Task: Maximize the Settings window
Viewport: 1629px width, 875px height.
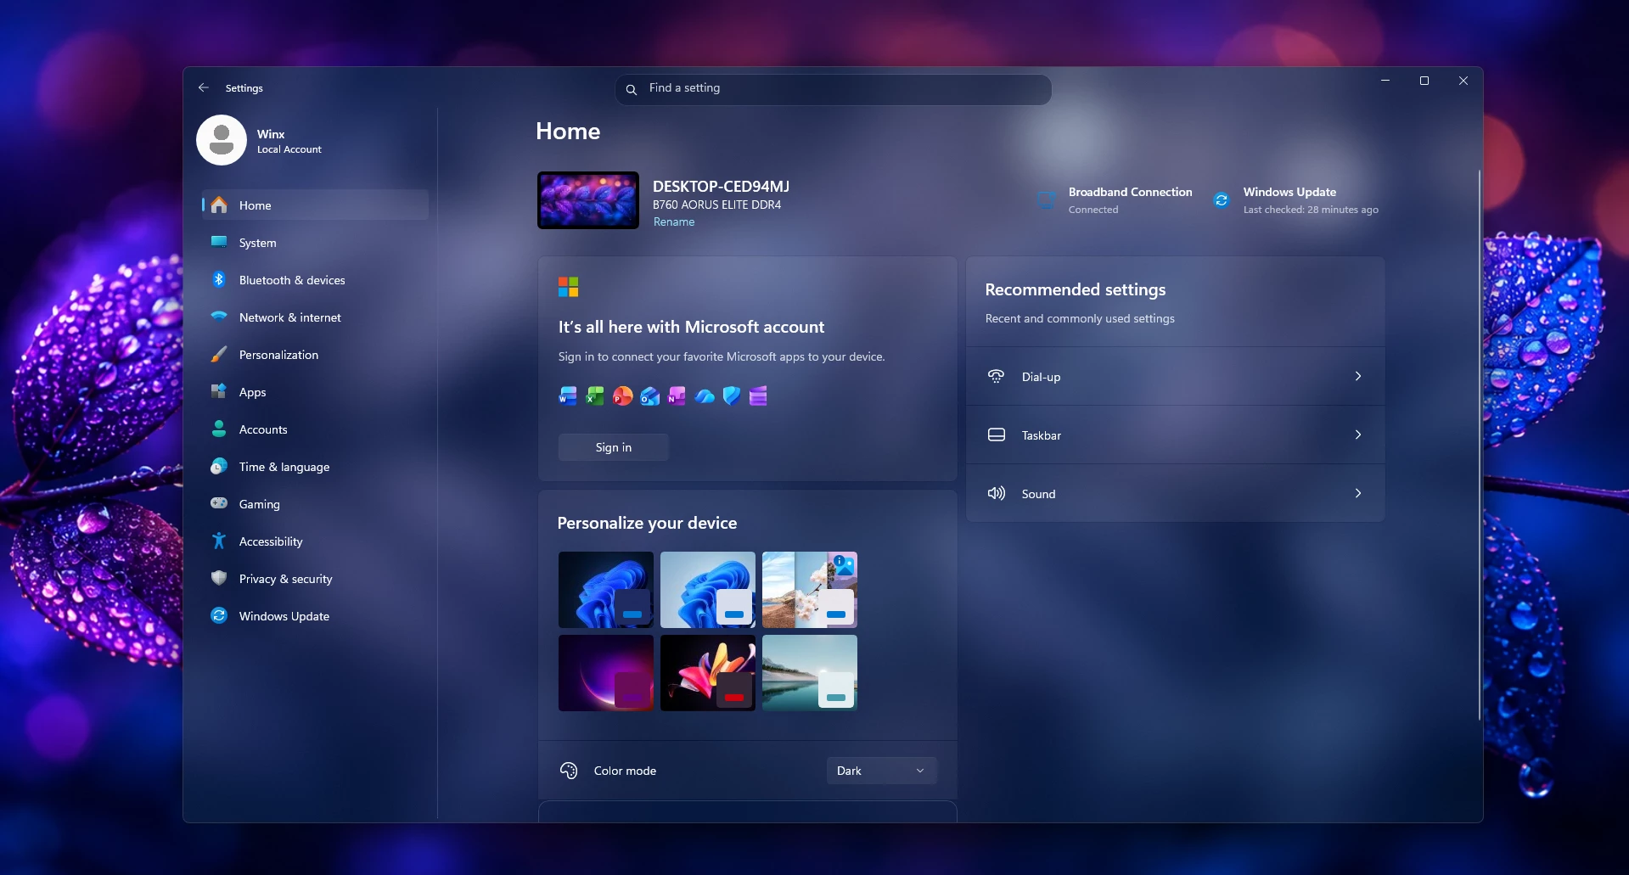Action: pos(1424,81)
